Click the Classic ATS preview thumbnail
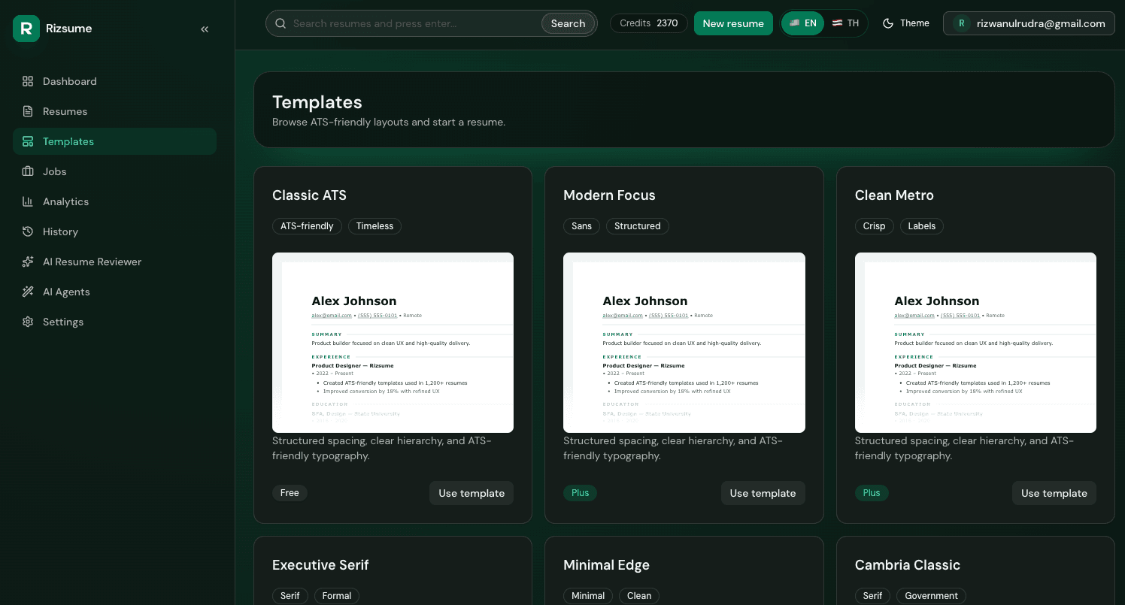This screenshot has width=1125, height=605. coord(393,343)
